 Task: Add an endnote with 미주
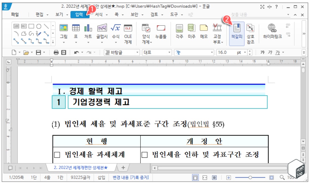pyautogui.click(x=191, y=28)
